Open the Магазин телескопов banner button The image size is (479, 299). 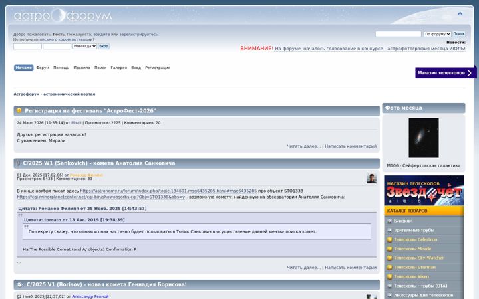[446, 73]
